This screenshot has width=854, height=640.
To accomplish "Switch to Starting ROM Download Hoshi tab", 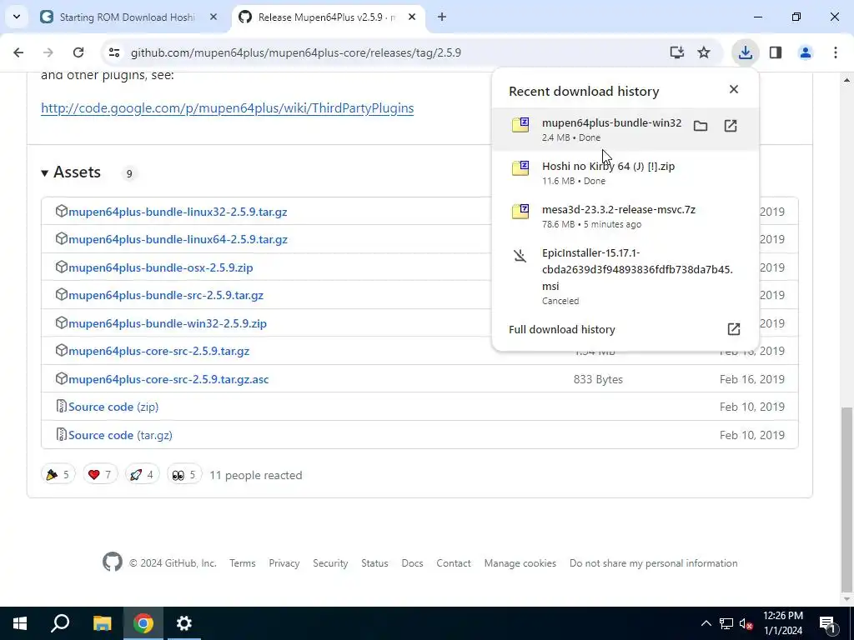I will click(x=129, y=17).
